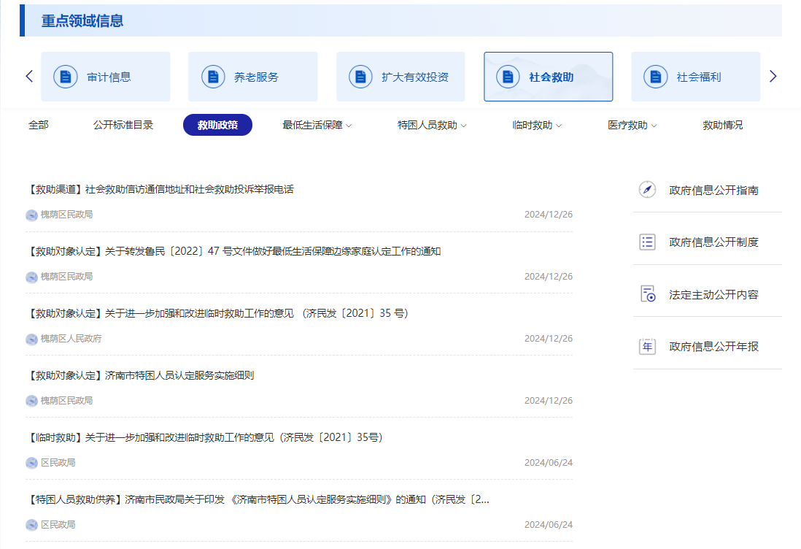Click the document icon on 扩大有效投资 card
Image resolution: width=801 pixels, height=549 pixels.
pos(360,77)
